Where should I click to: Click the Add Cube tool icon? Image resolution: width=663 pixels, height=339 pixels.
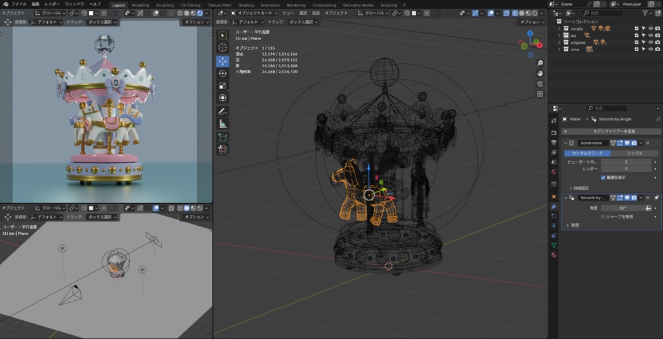tap(222, 137)
